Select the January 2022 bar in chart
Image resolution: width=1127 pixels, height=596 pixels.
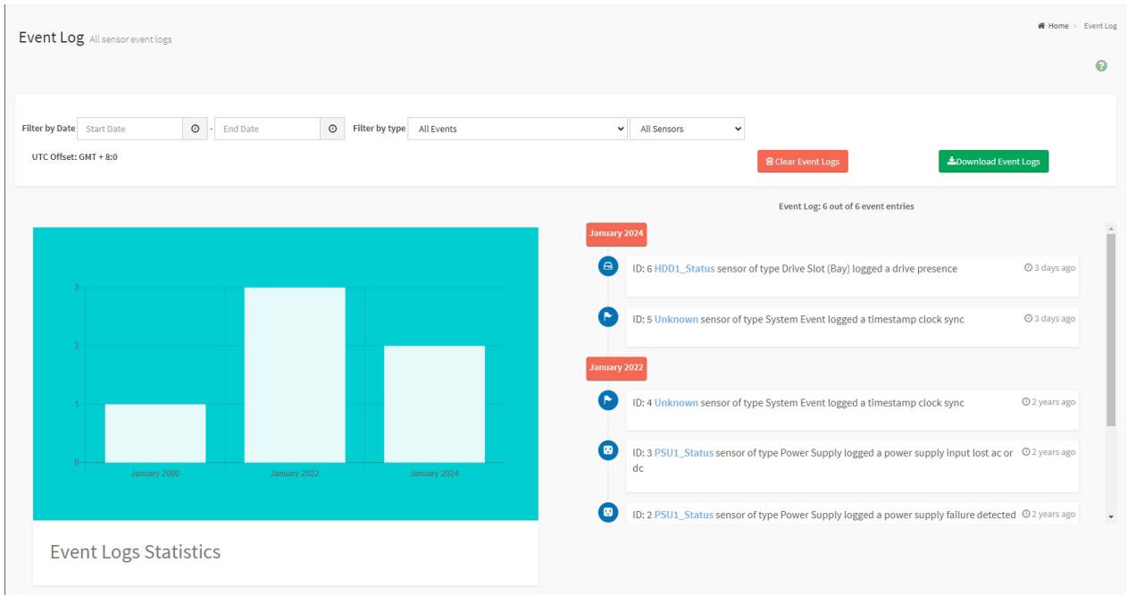[x=295, y=374]
